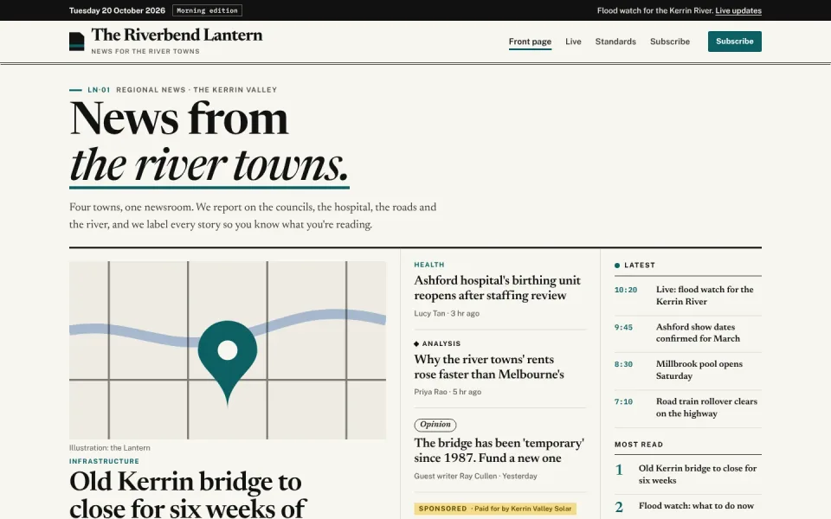Click The Riverbend Lantern masthead title
The width and height of the screenshot is (831, 519).
(177, 35)
